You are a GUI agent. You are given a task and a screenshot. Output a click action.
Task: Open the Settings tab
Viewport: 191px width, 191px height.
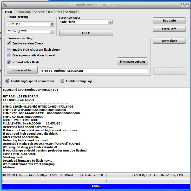71,12
